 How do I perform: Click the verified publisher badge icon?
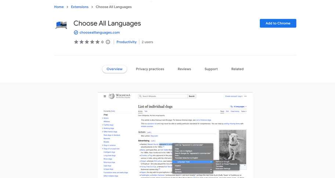point(76,32)
